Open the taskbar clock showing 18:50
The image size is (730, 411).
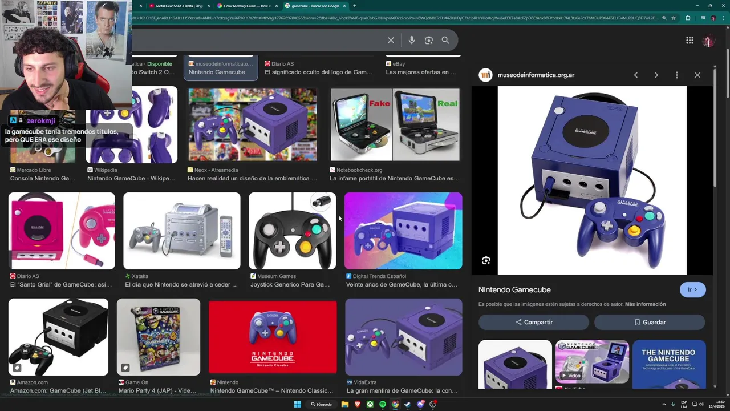pyautogui.click(x=718, y=404)
